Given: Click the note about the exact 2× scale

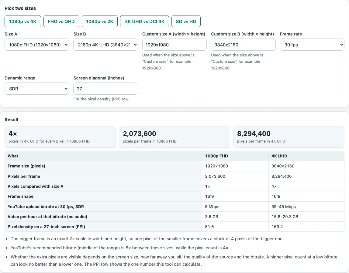Looking at the screenshot, I should [147, 239].
